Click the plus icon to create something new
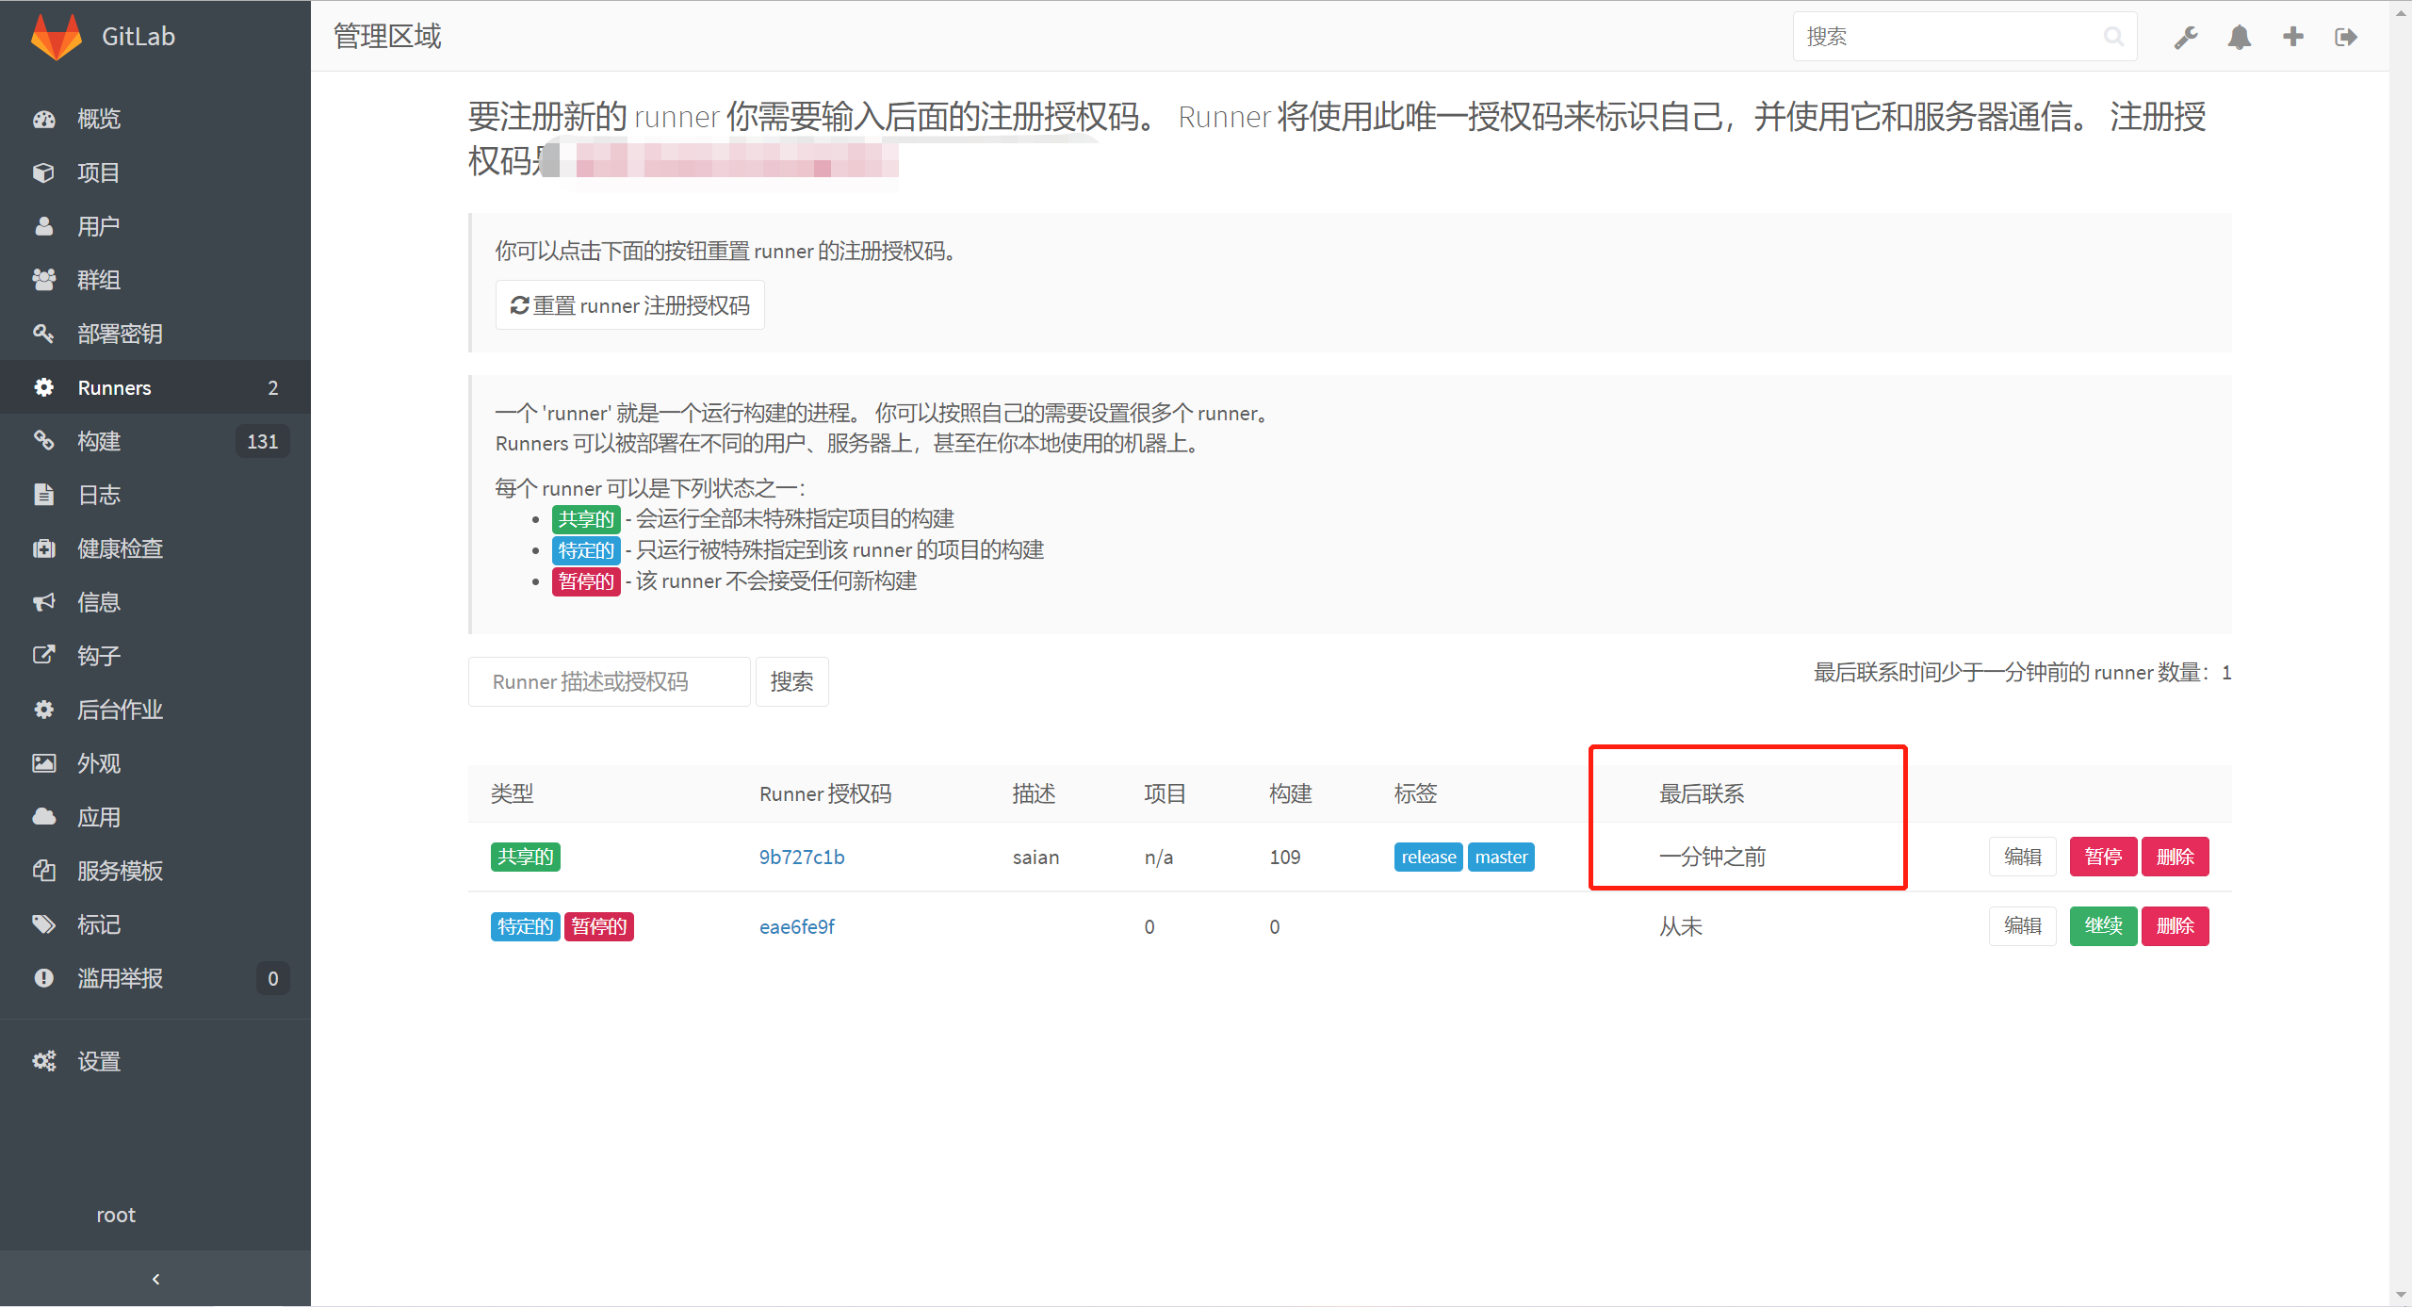 click(x=2292, y=36)
